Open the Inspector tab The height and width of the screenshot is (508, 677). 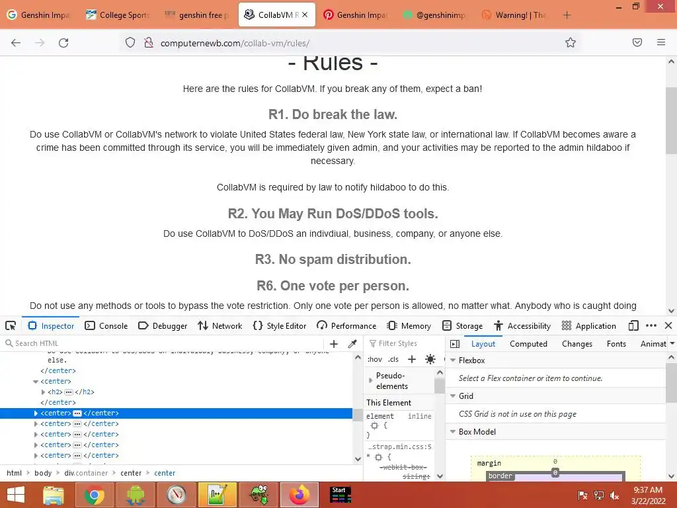click(x=51, y=325)
